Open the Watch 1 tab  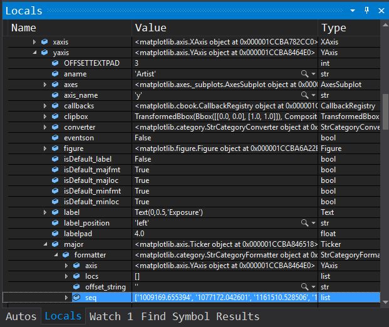pos(112,316)
